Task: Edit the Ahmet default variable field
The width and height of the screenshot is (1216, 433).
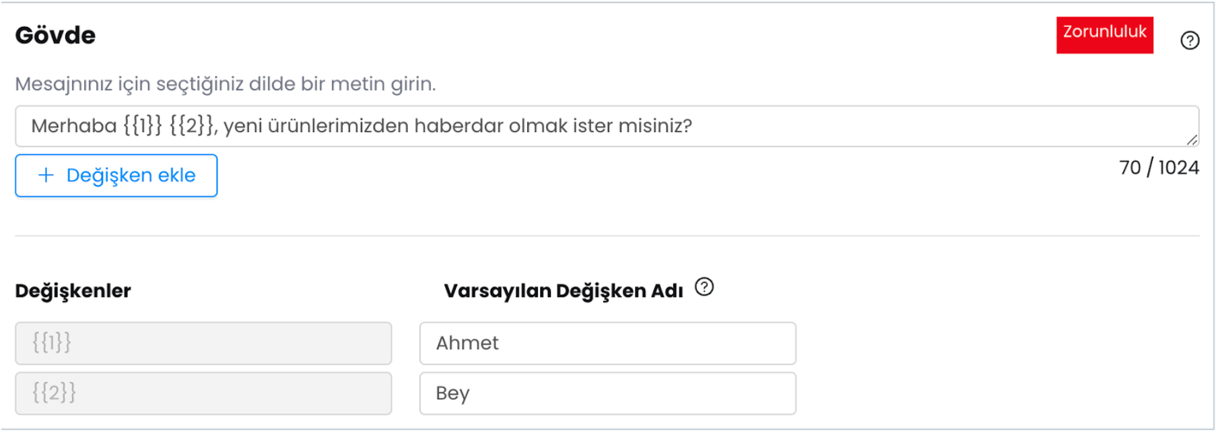Action: point(608,343)
